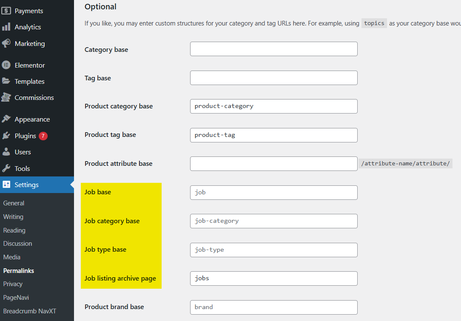Open the Reading settings page
Image resolution: width=461 pixels, height=321 pixels.
click(x=14, y=230)
